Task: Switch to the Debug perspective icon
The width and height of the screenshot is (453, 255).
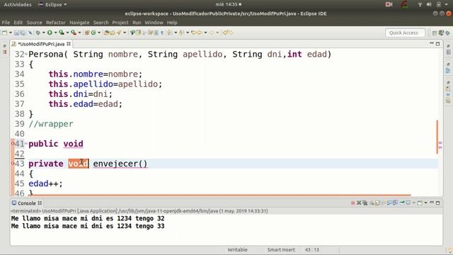Action: [x=447, y=33]
